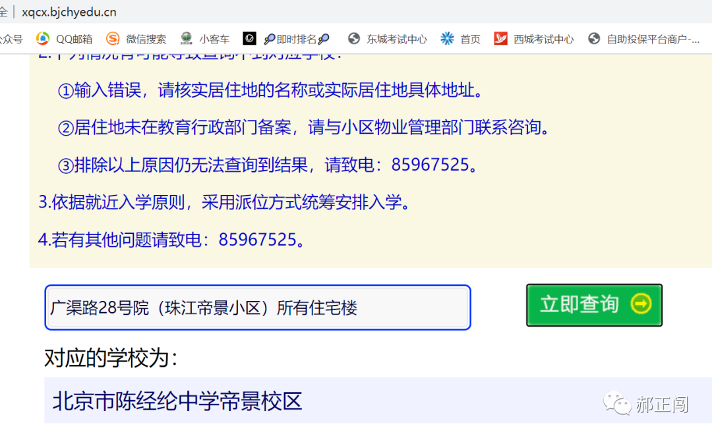Open the 首页 bookmark label

click(x=470, y=40)
